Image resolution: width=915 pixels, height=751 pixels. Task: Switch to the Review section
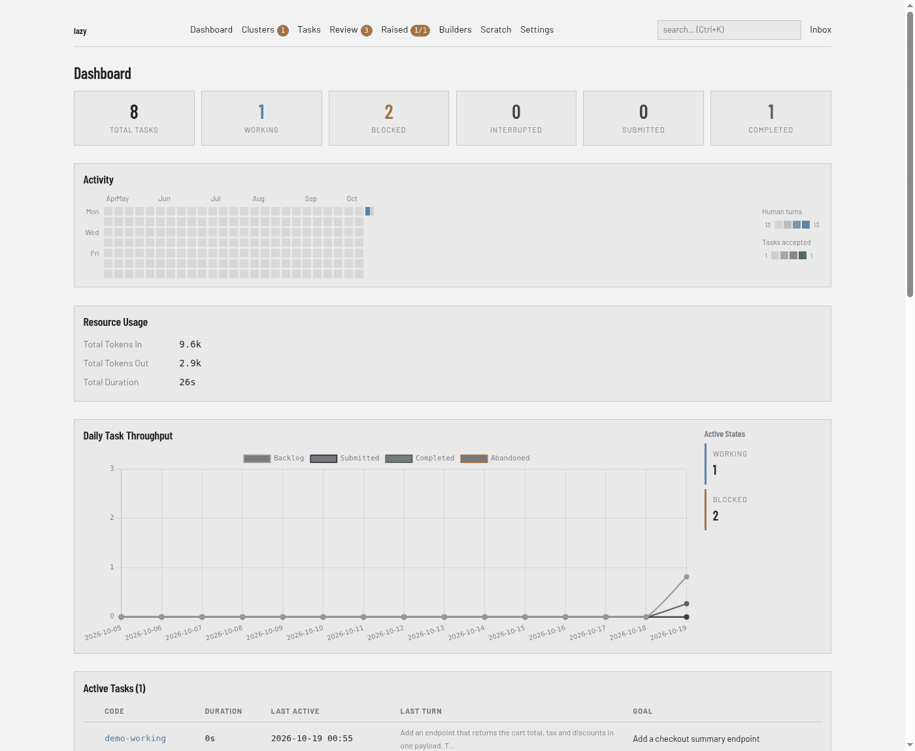[x=351, y=30]
